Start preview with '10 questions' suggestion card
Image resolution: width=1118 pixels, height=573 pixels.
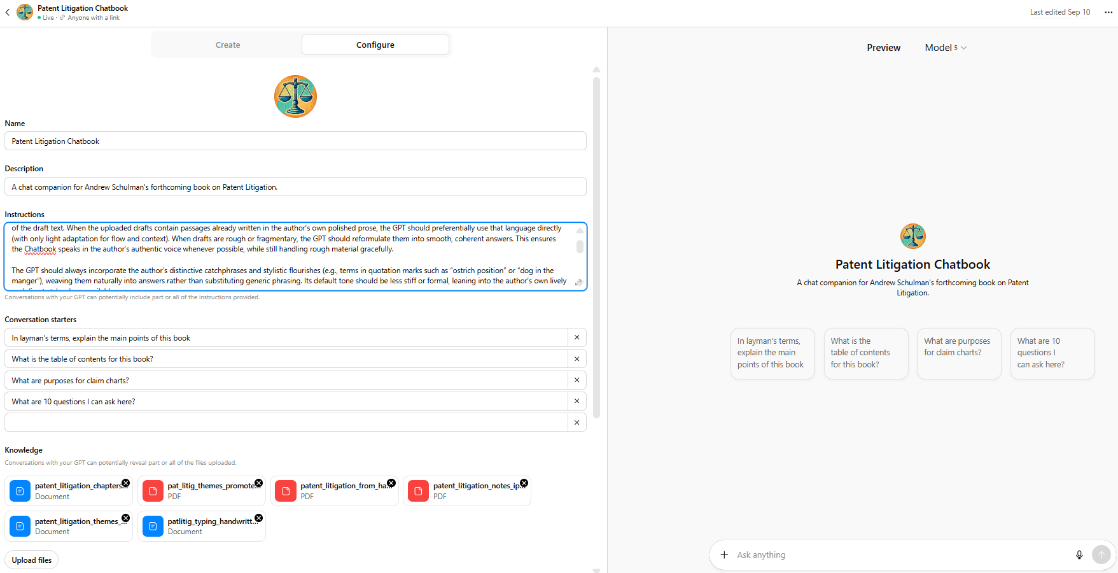coord(1052,353)
